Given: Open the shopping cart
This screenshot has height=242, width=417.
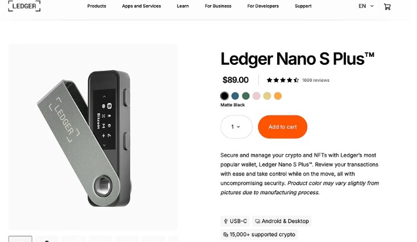Looking at the screenshot, I should [x=387, y=6].
